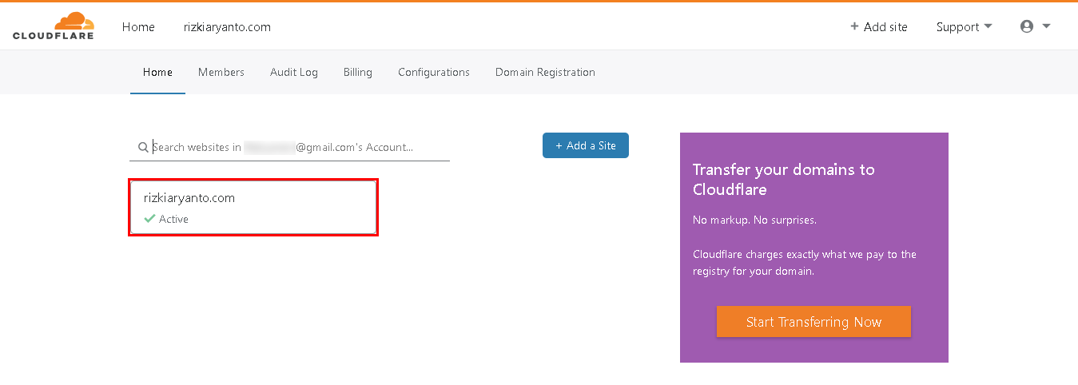Open the user account profile icon
The width and height of the screenshot is (1078, 385).
(1027, 26)
